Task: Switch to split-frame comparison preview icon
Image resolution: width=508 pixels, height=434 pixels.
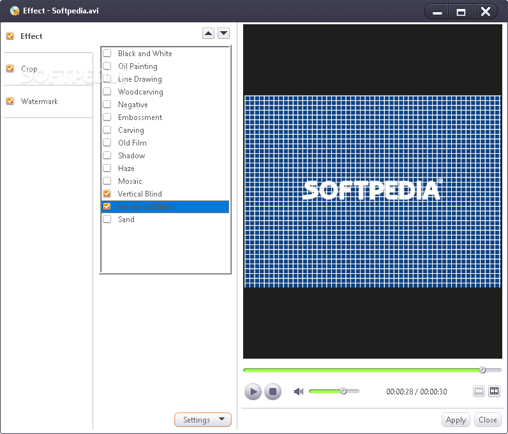Action: pyautogui.click(x=495, y=391)
